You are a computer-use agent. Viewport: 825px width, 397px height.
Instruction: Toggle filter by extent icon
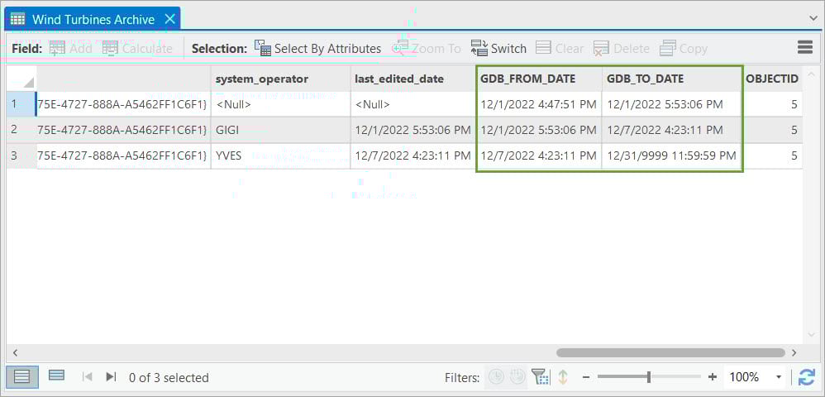point(540,377)
